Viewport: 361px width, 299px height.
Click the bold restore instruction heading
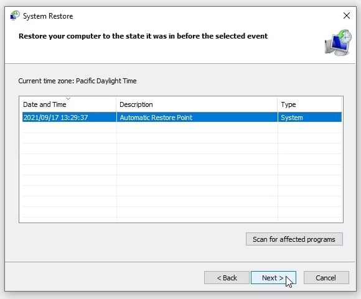(143, 36)
